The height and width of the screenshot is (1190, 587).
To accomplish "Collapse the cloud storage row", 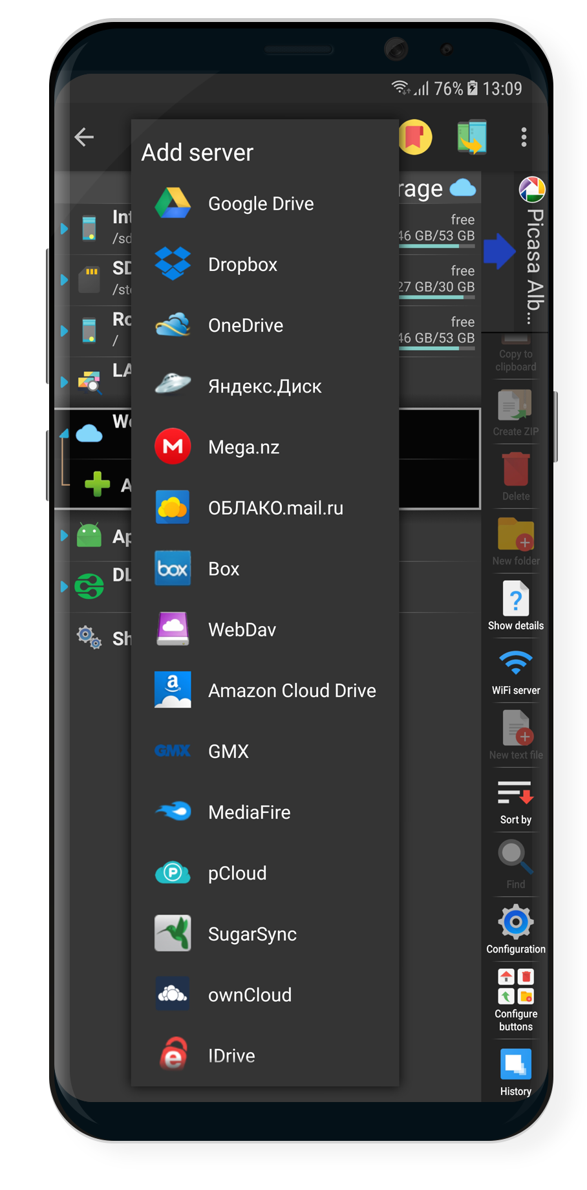I will coord(64,433).
